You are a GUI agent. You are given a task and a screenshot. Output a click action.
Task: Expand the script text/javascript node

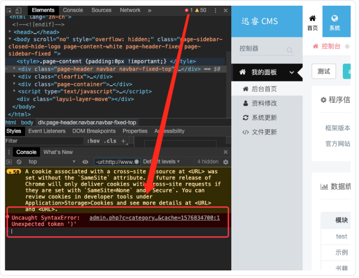tap(14, 91)
